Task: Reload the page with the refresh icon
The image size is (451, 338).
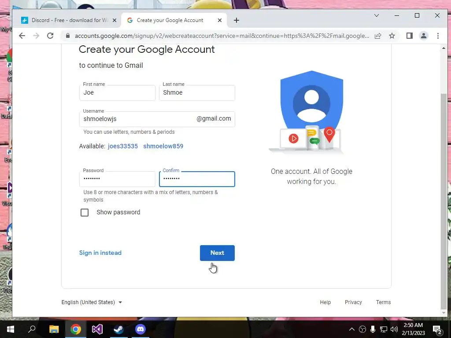Action: (x=50, y=36)
